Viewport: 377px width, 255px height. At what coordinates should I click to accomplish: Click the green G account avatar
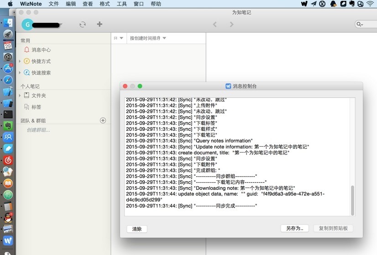pyautogui.click(x=27, y=25)
